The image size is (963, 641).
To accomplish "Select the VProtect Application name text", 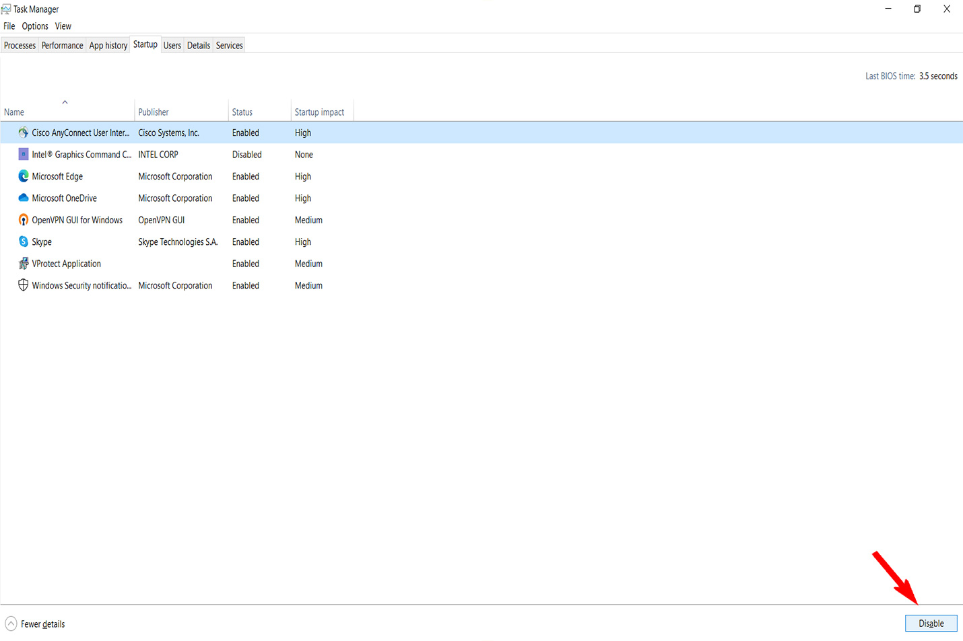I will tap(67, 264).
